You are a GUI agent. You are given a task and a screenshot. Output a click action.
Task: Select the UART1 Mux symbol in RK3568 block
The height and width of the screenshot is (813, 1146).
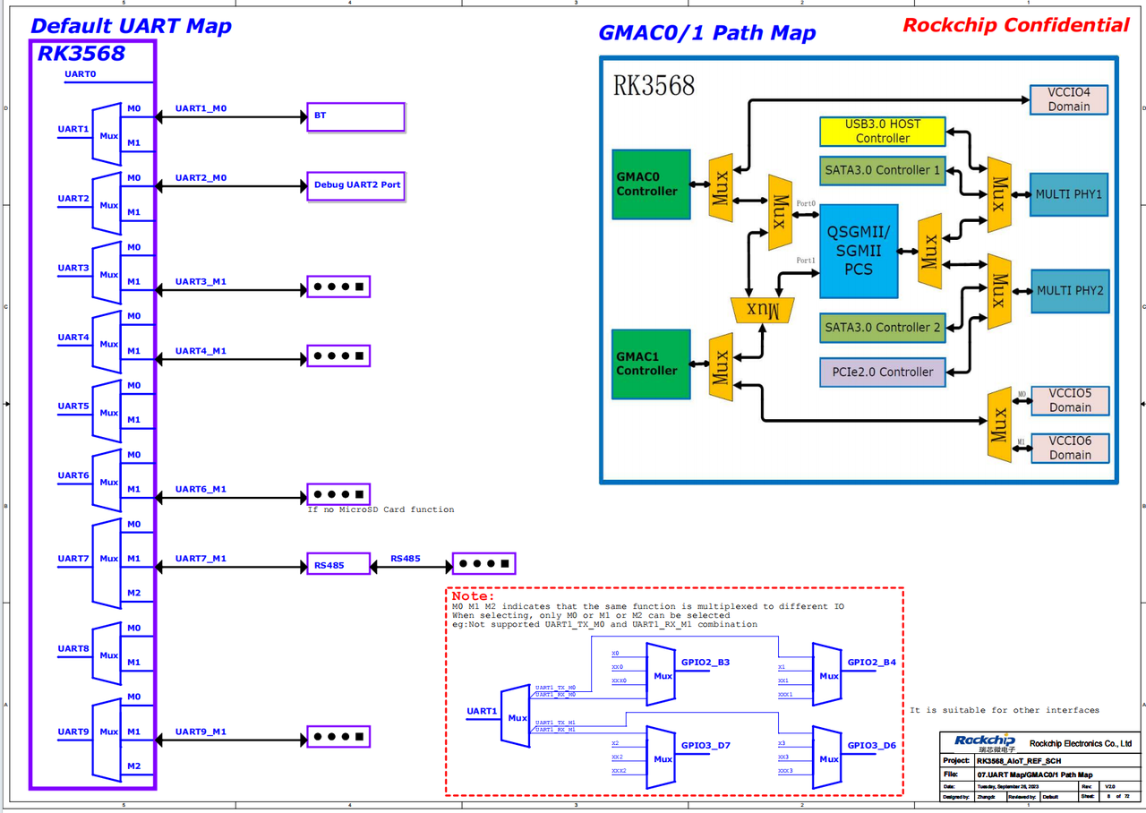pos(107,134)
